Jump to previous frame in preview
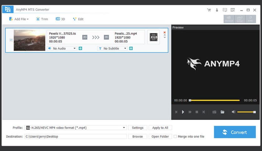262x151 pixels. click(176, 112)
